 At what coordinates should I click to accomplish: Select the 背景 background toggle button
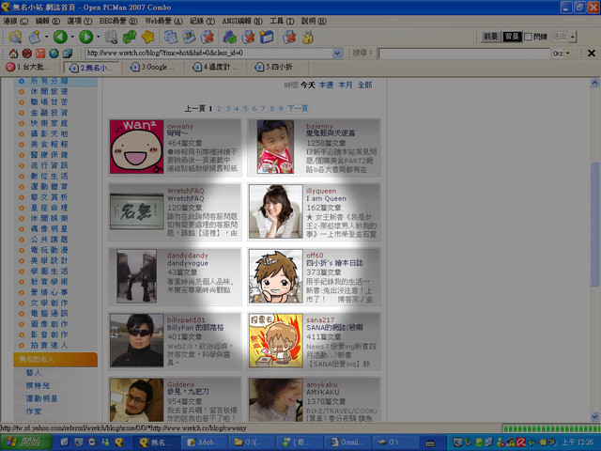pos(511,36)
